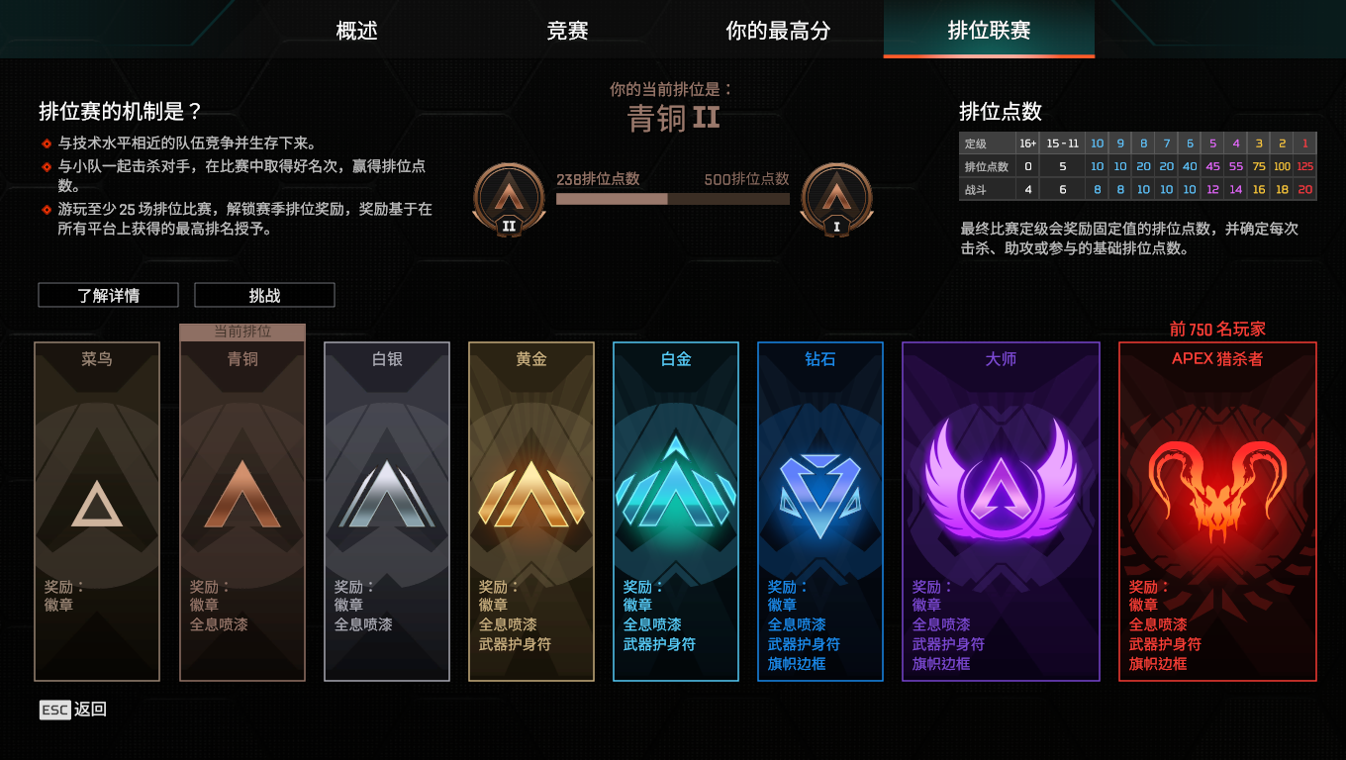The width and height of the screenshot is (1346, 760).
Task: Select the 青铜 bronze rank emblem
Action: point(242,494)
